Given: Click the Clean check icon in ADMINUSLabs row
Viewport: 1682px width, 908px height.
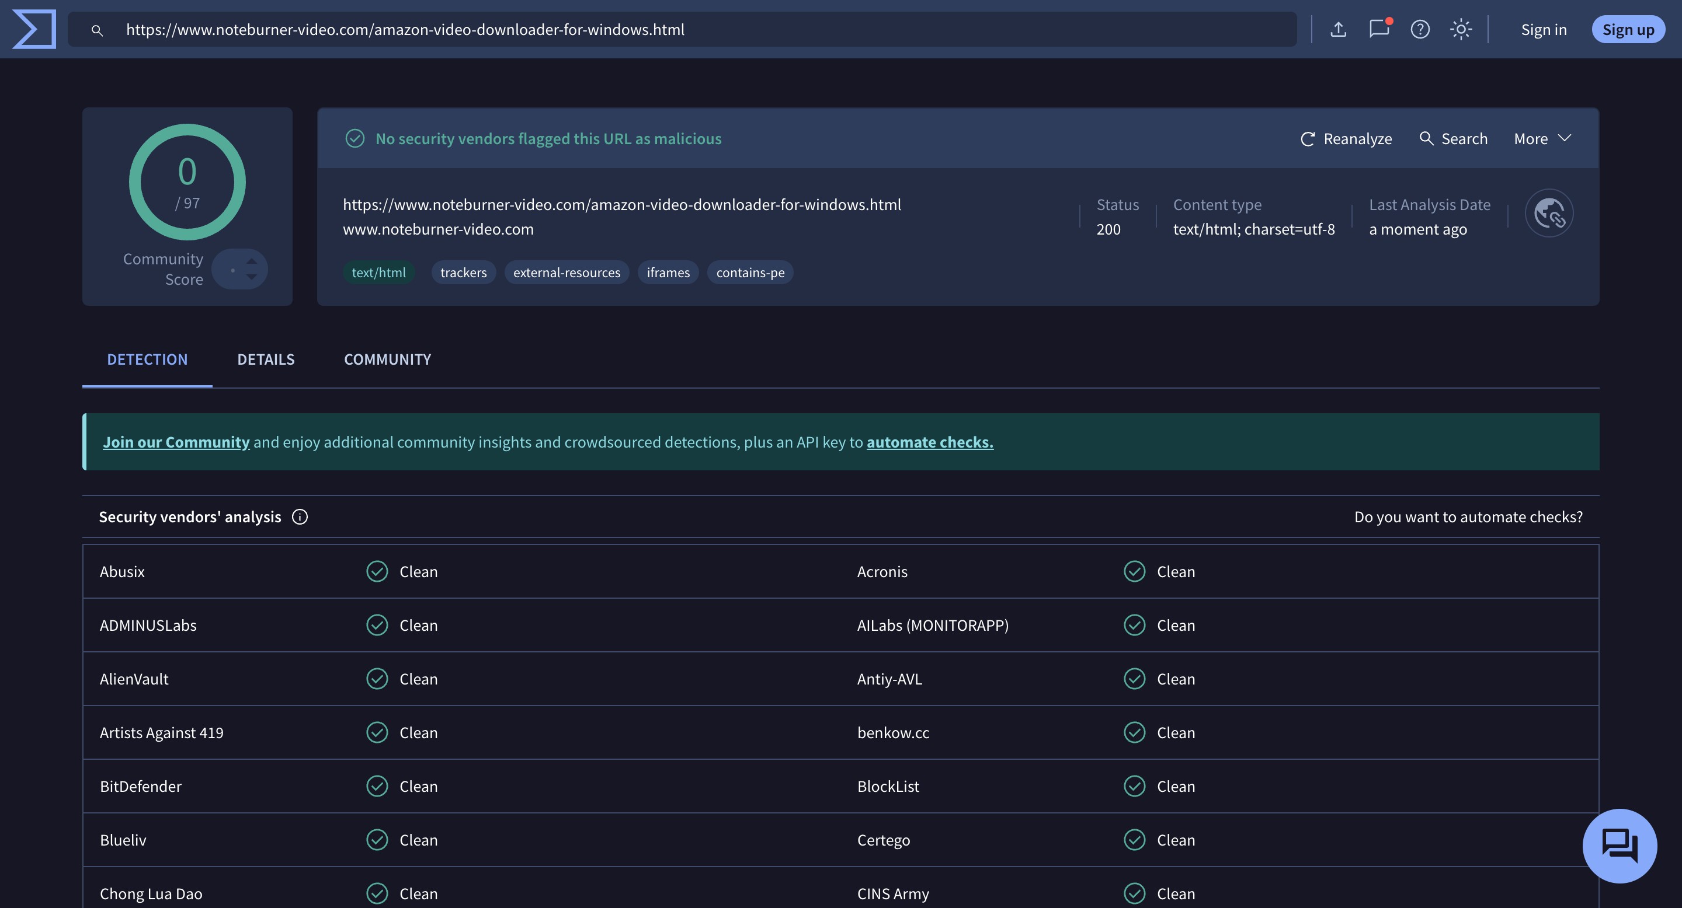Looking at the screenshot, I should (377, 625).
